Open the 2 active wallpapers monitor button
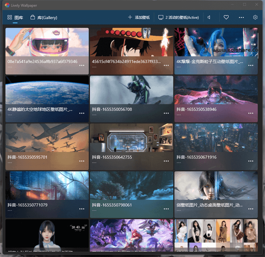This screenshot has width=265, height=257. click(x=179, y=17)
